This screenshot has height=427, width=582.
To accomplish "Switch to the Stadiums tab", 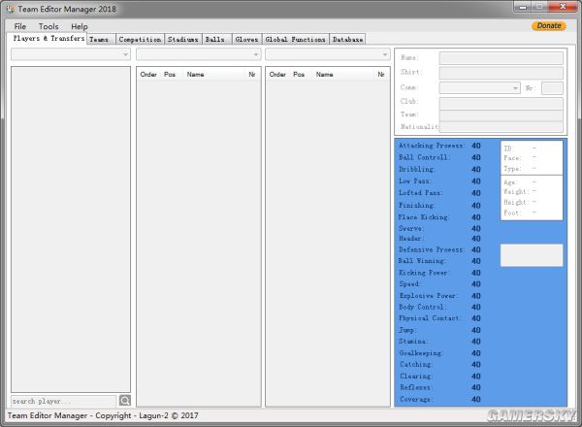I will pos(183,39).
